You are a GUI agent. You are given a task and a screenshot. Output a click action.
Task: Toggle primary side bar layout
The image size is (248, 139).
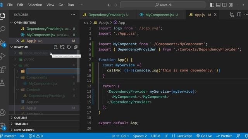[x=212, y=5]
